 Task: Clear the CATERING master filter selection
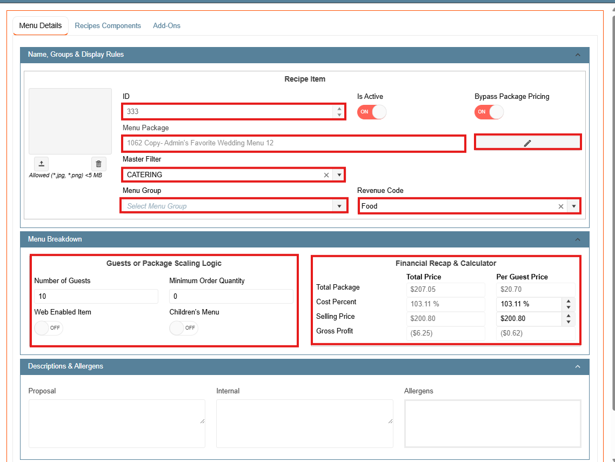[326, 175]
